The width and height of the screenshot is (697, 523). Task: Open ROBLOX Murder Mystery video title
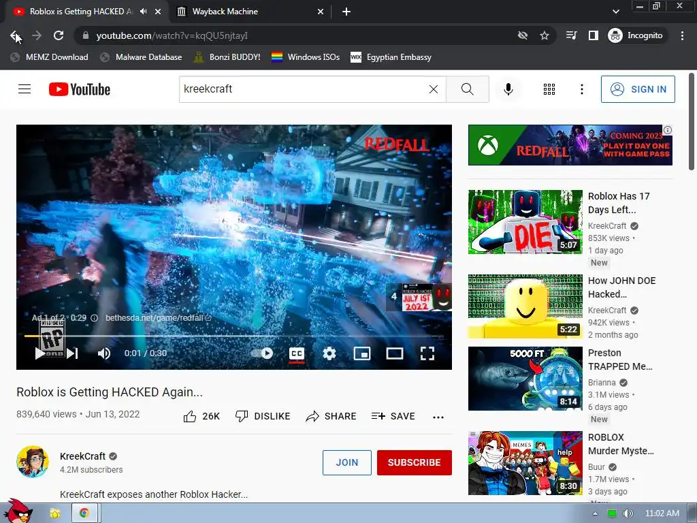pyautogui.click(x=621, y=444)
